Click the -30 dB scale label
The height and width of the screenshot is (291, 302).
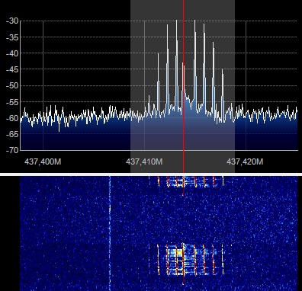click(x=12, y=21)
